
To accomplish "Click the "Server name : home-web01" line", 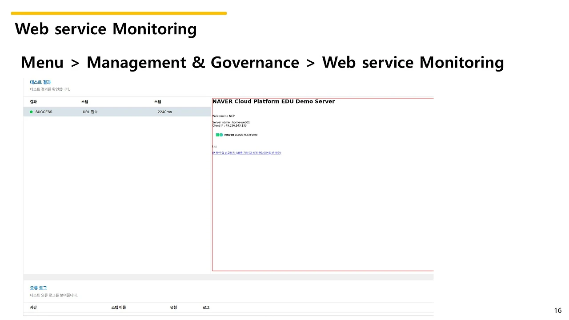I will [x=231, y=122].
